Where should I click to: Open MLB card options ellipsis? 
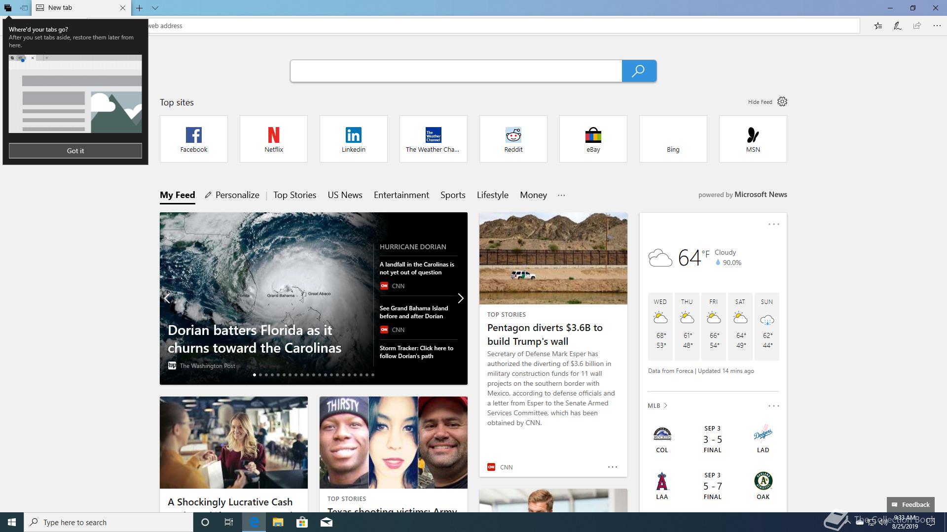pos(774,406)
